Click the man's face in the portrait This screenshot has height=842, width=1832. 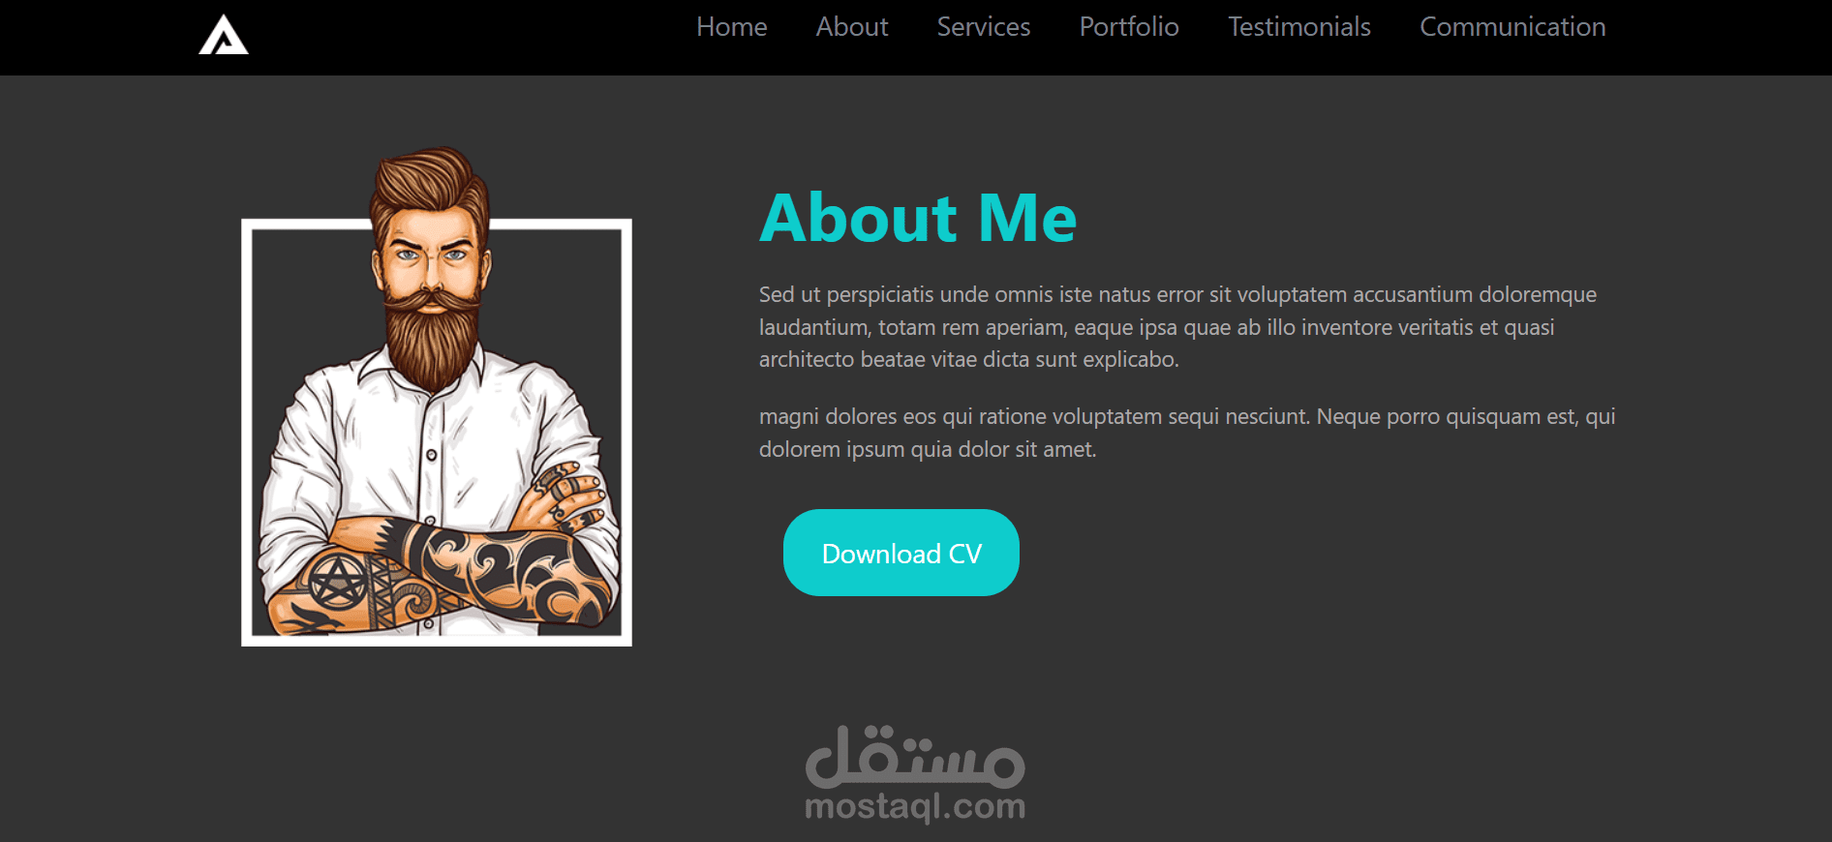(432, 261)
